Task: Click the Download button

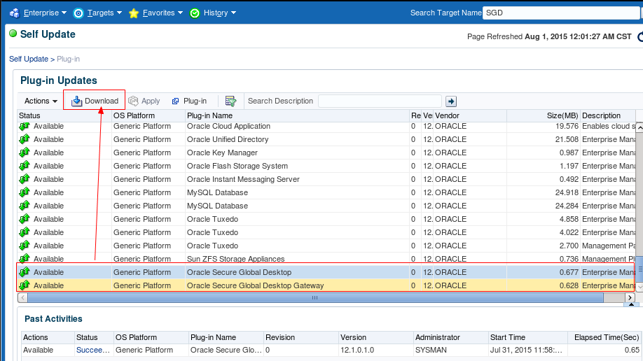Action: tap(95, 101)
